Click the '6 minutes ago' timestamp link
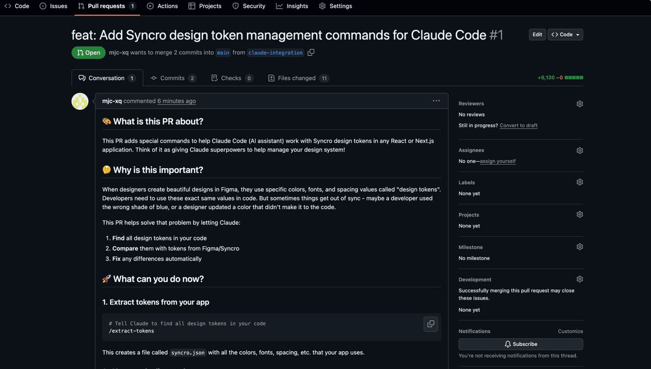Image resolution: width=651 pixels, height=369 pixels. pos(176,101)
